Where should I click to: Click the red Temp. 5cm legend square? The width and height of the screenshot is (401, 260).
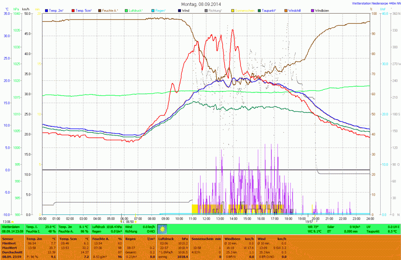[73, 10]
